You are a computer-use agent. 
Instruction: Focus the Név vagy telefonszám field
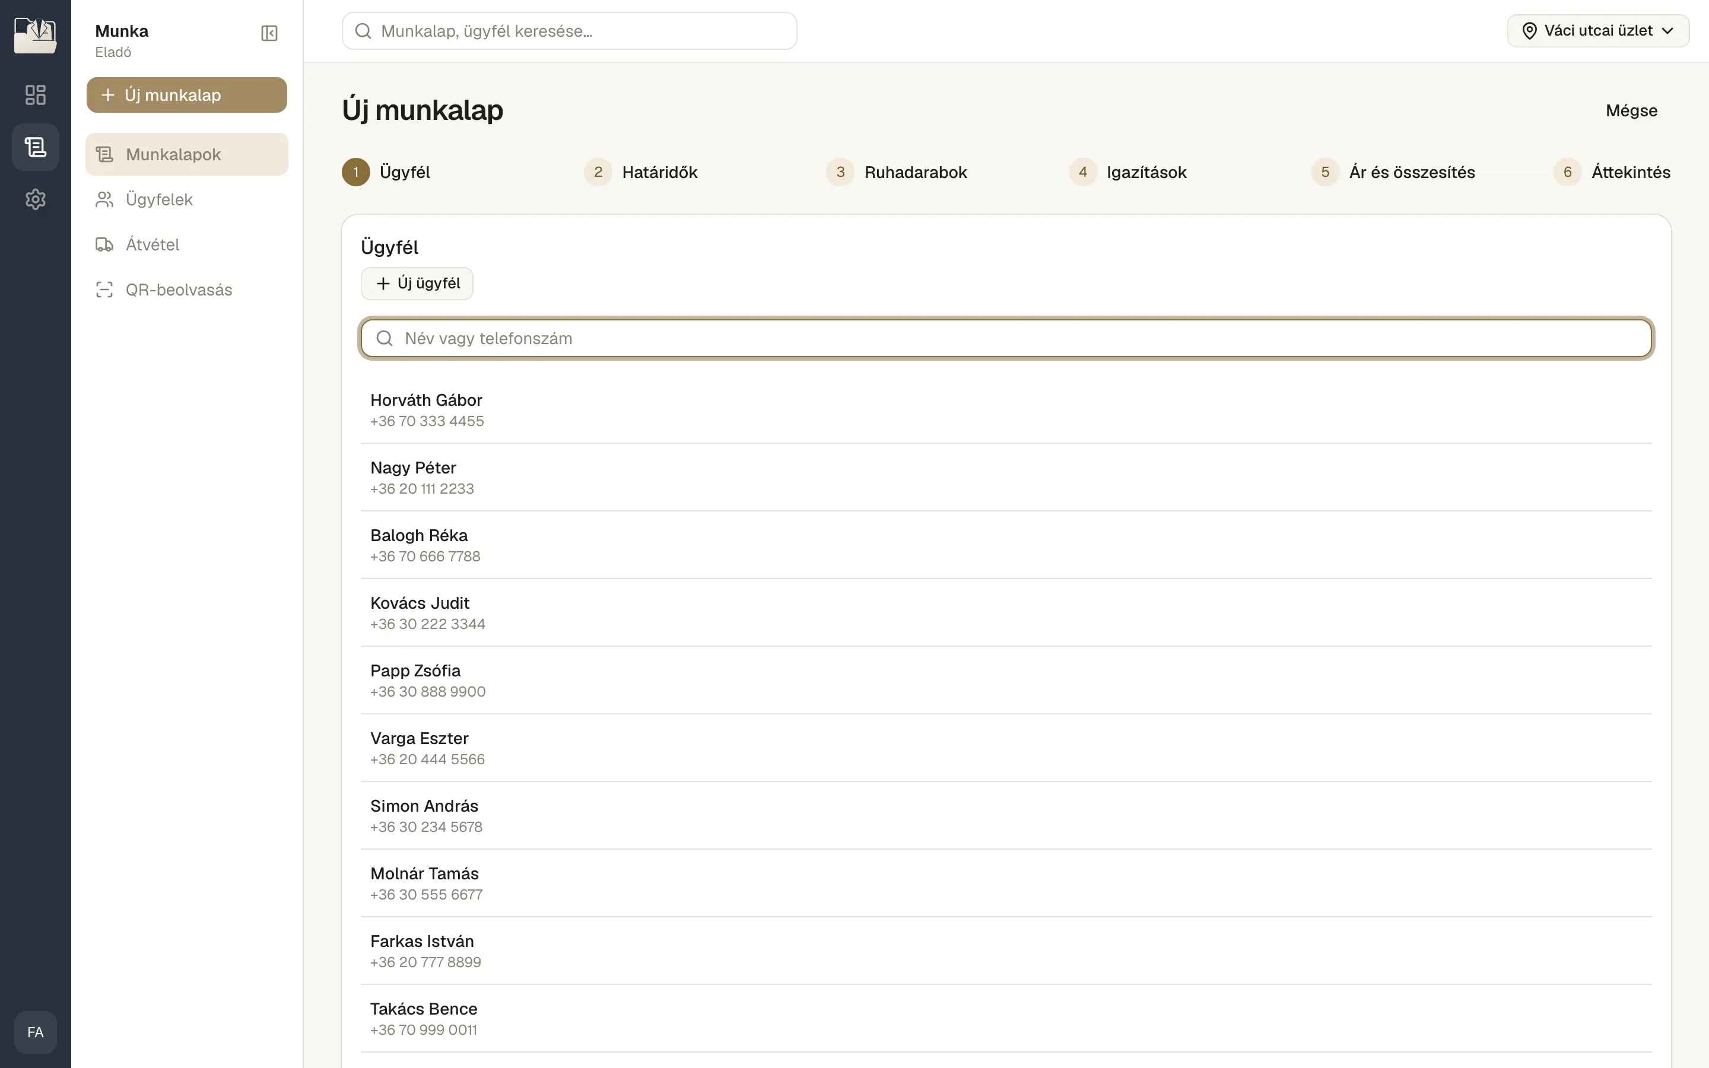point(1006,338)
